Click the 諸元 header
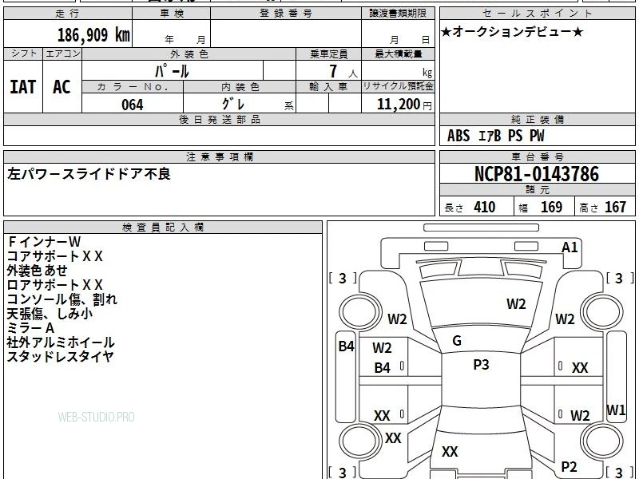 [537, 190]
